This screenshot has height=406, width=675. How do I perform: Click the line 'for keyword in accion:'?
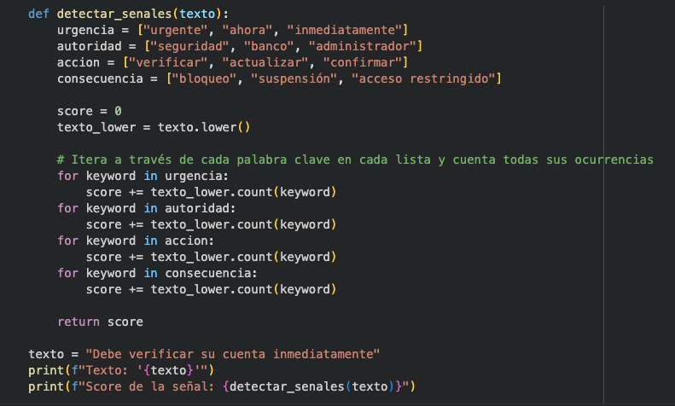point(136,241)
